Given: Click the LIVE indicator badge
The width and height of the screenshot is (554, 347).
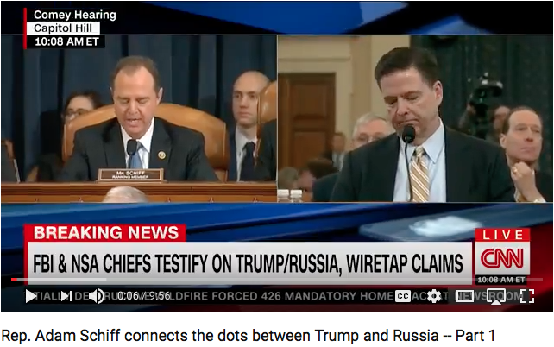Looking at the screenshot, I should pos(502,235).
